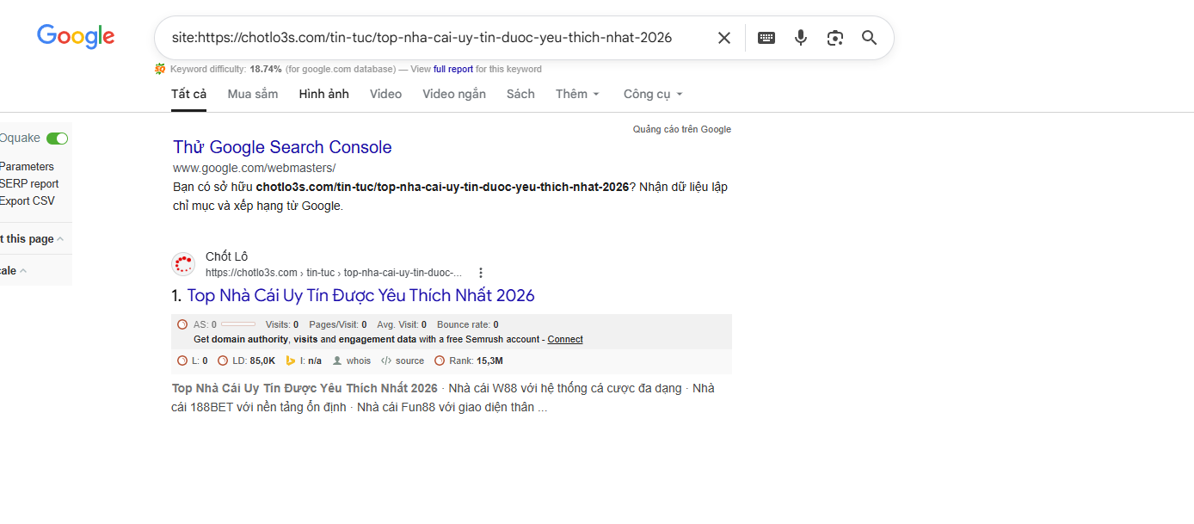Click the chotlo3s.com breadcrumb URL
The image size is (1194, 524).
[334, 273]
